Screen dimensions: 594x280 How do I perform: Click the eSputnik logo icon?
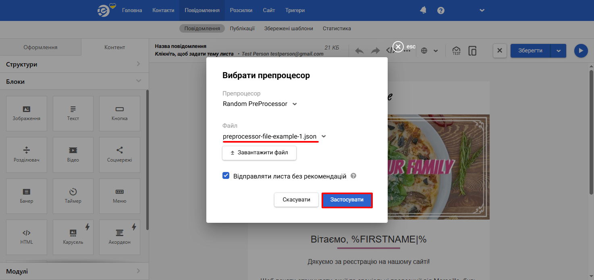pos(106,10)
